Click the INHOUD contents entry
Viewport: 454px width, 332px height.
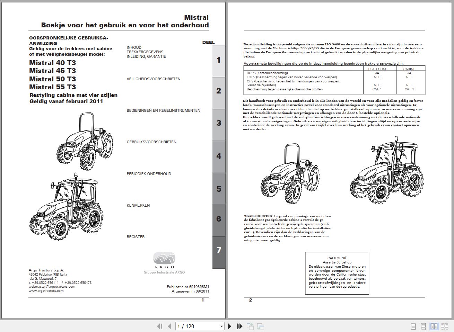[x=134, y=47]
